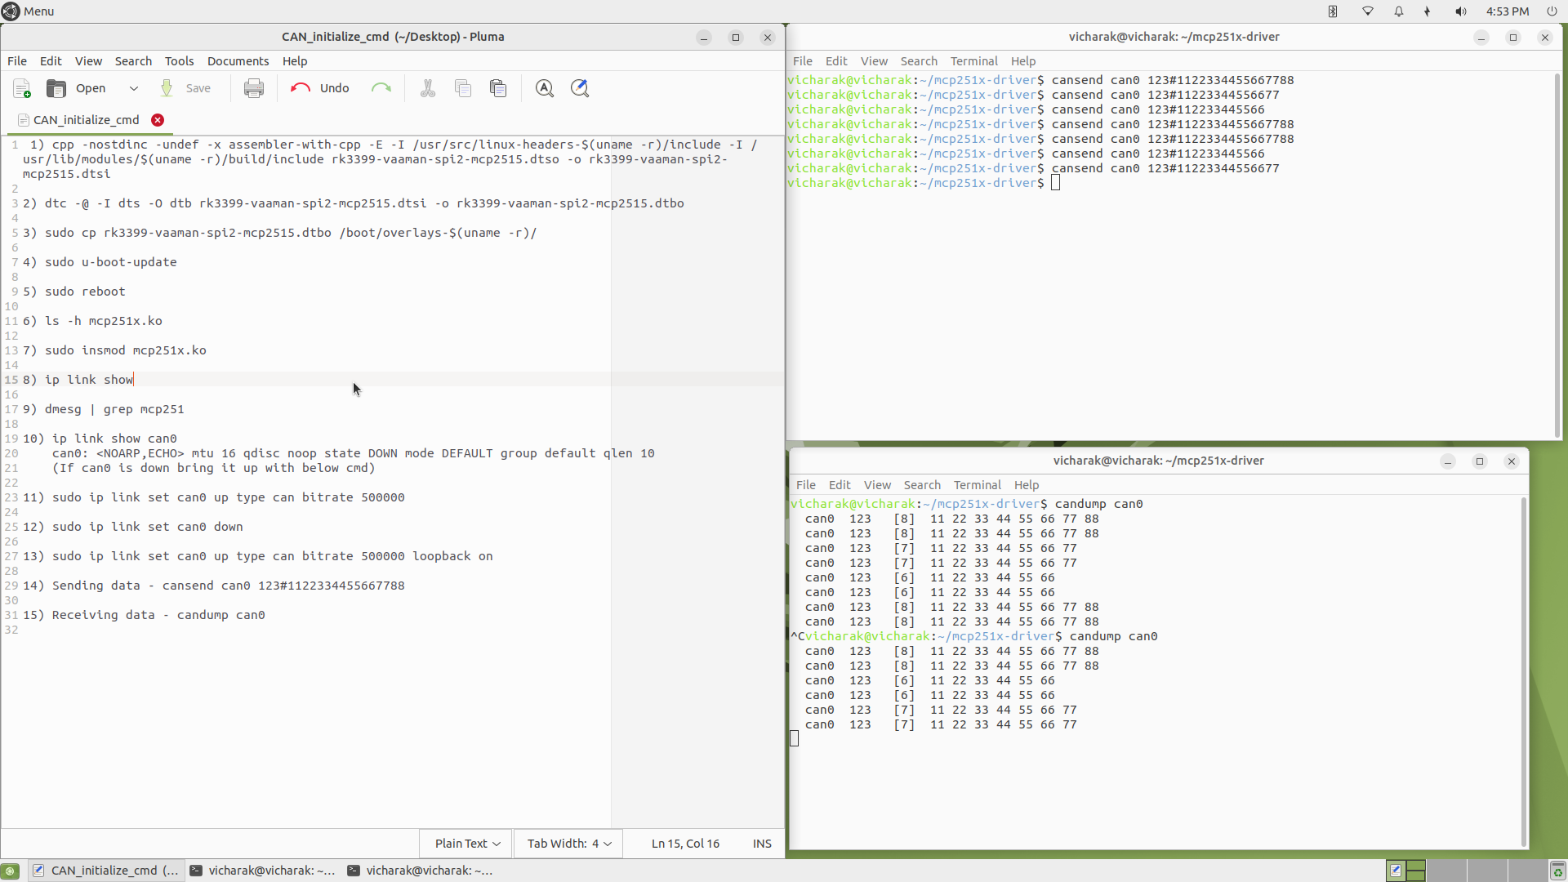This screenshot has width=1568, height=882.
Task: Open the Tab Width dropdown
Action: pos(569,844)
